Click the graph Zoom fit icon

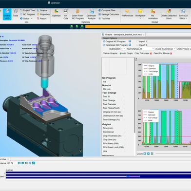pos(152,153)
